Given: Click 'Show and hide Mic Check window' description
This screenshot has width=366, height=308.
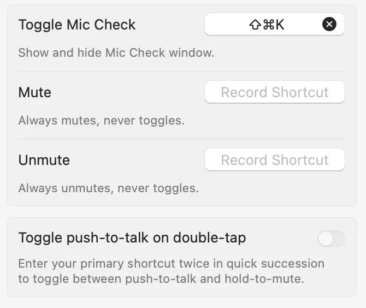Looking at the screenshot, I should [116, 53].
